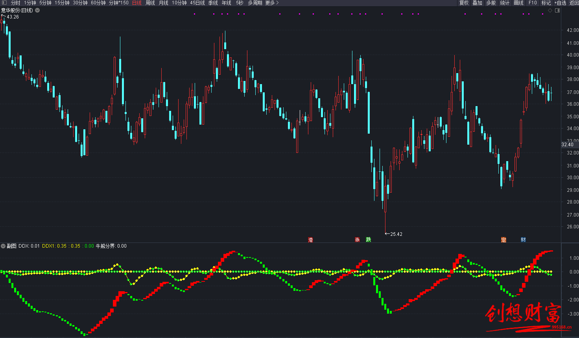Click the 统计 statistics button
Viewport: 579px width, 338px height.
click(505, 3)
